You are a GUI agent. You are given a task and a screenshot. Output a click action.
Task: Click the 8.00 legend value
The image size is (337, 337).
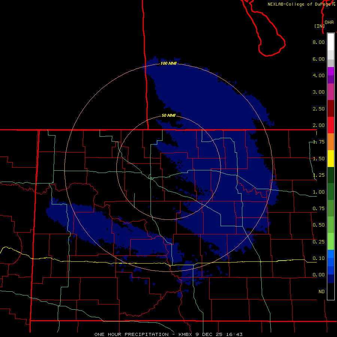[x=319, y=42]
